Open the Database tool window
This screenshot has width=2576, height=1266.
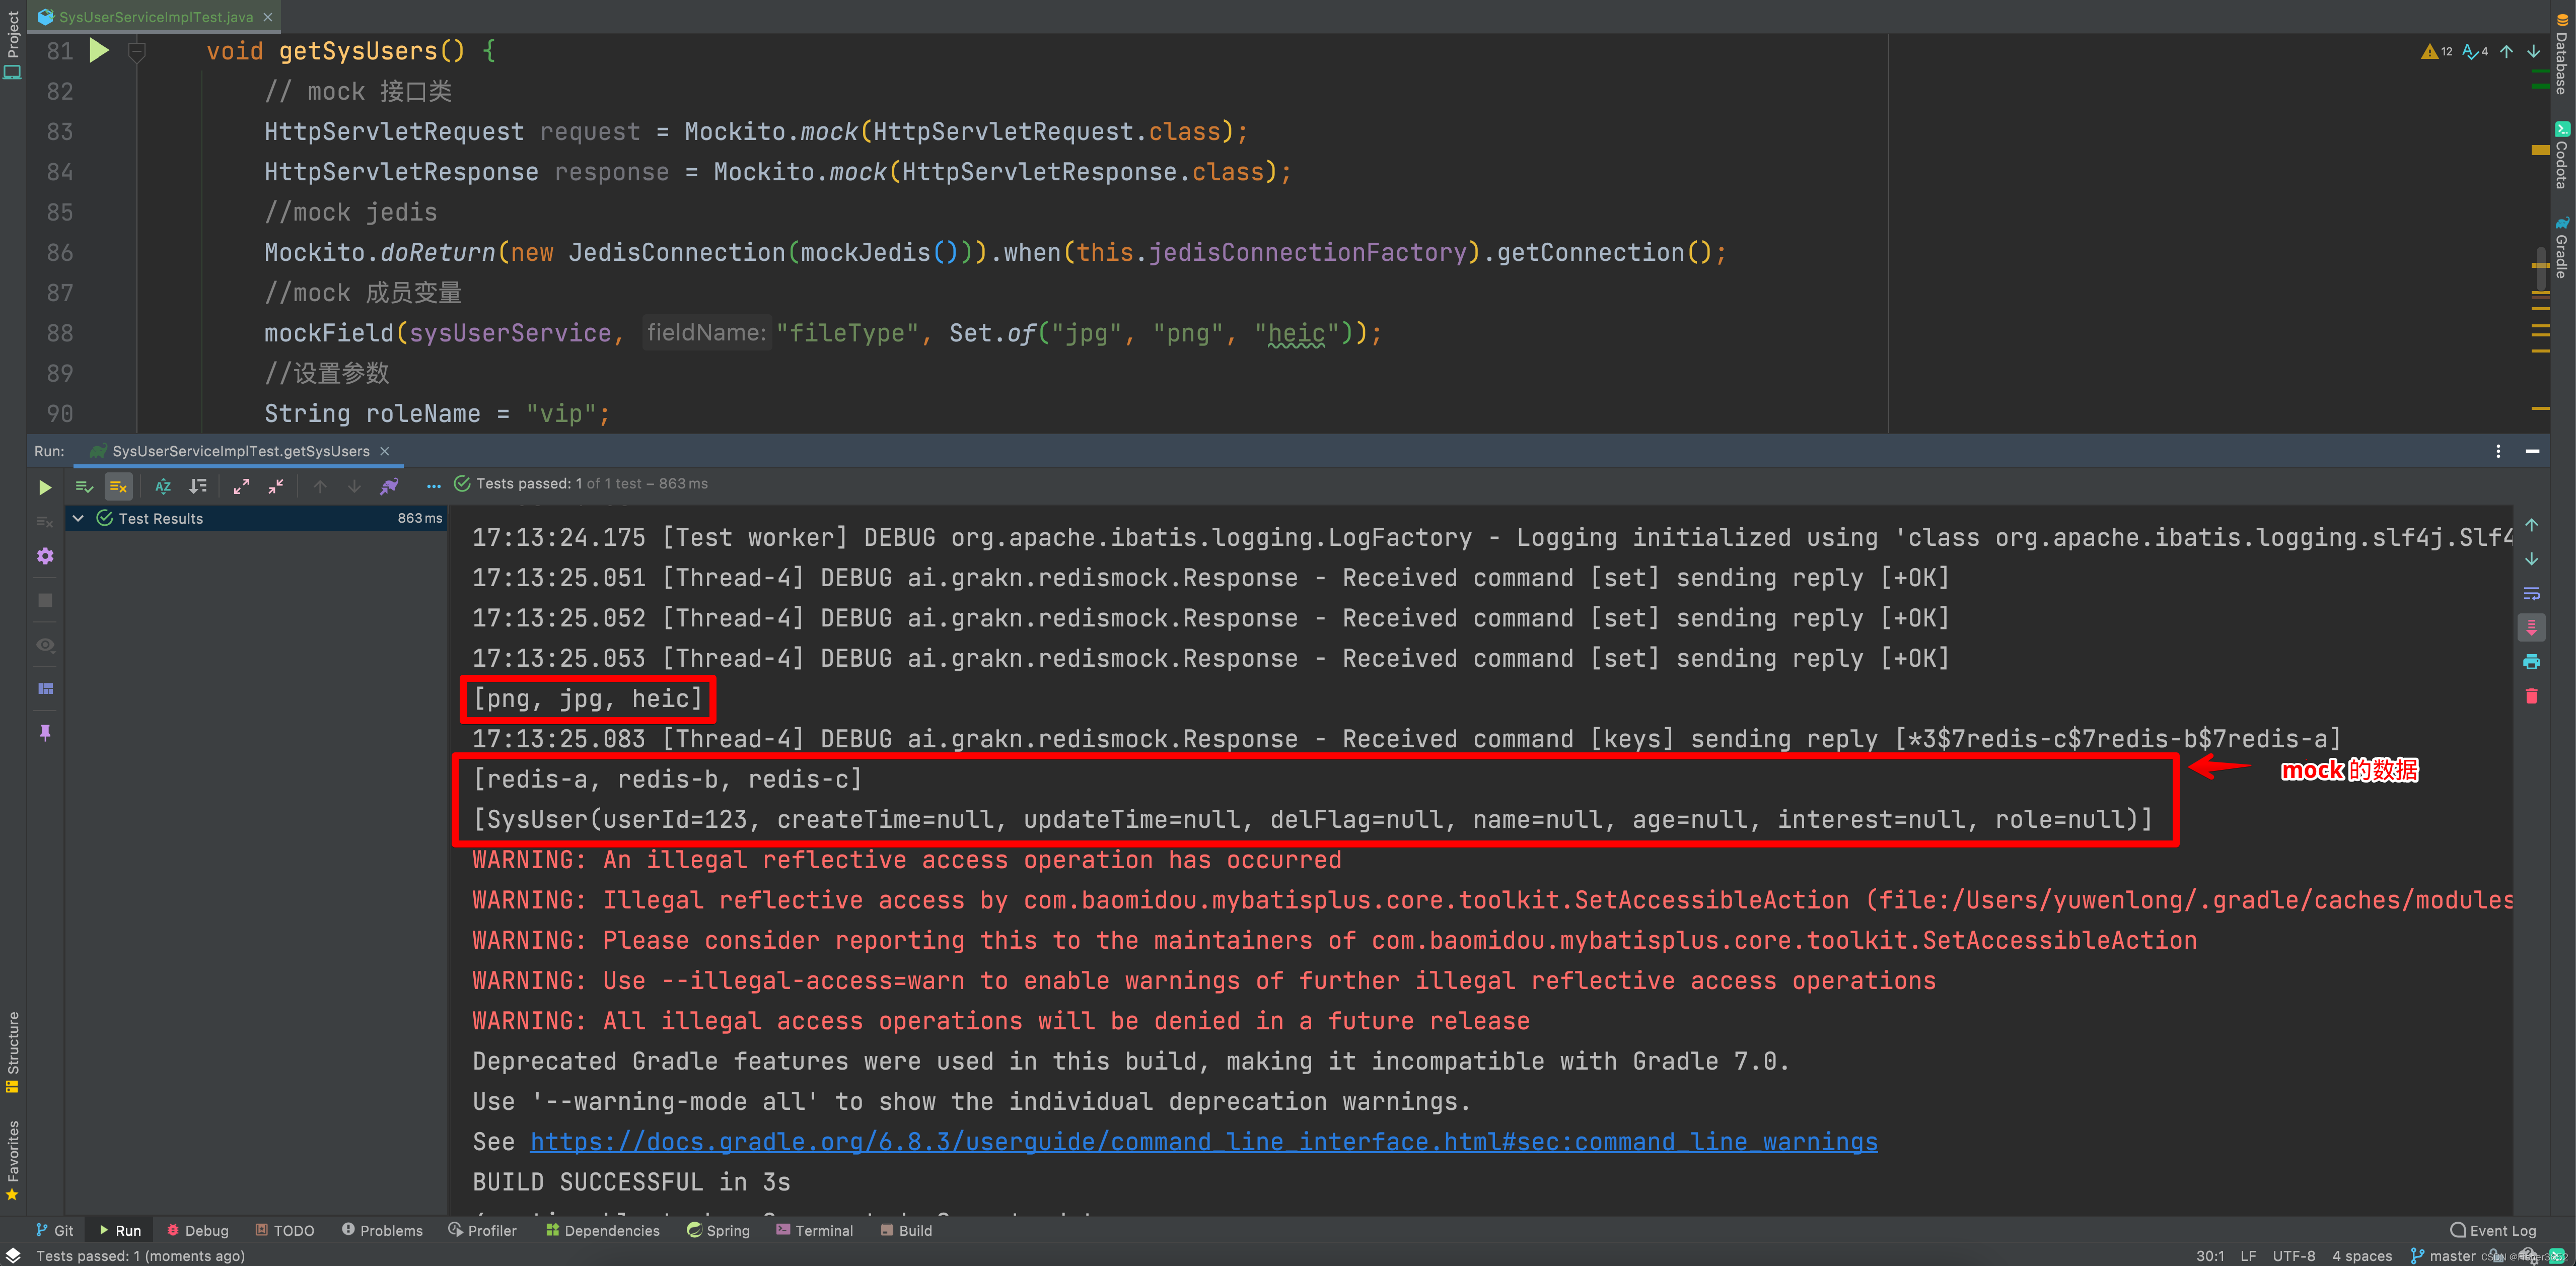click(x=2563, y=54)
